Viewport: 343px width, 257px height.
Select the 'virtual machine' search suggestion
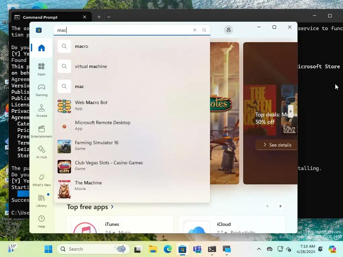click(132, 67)
